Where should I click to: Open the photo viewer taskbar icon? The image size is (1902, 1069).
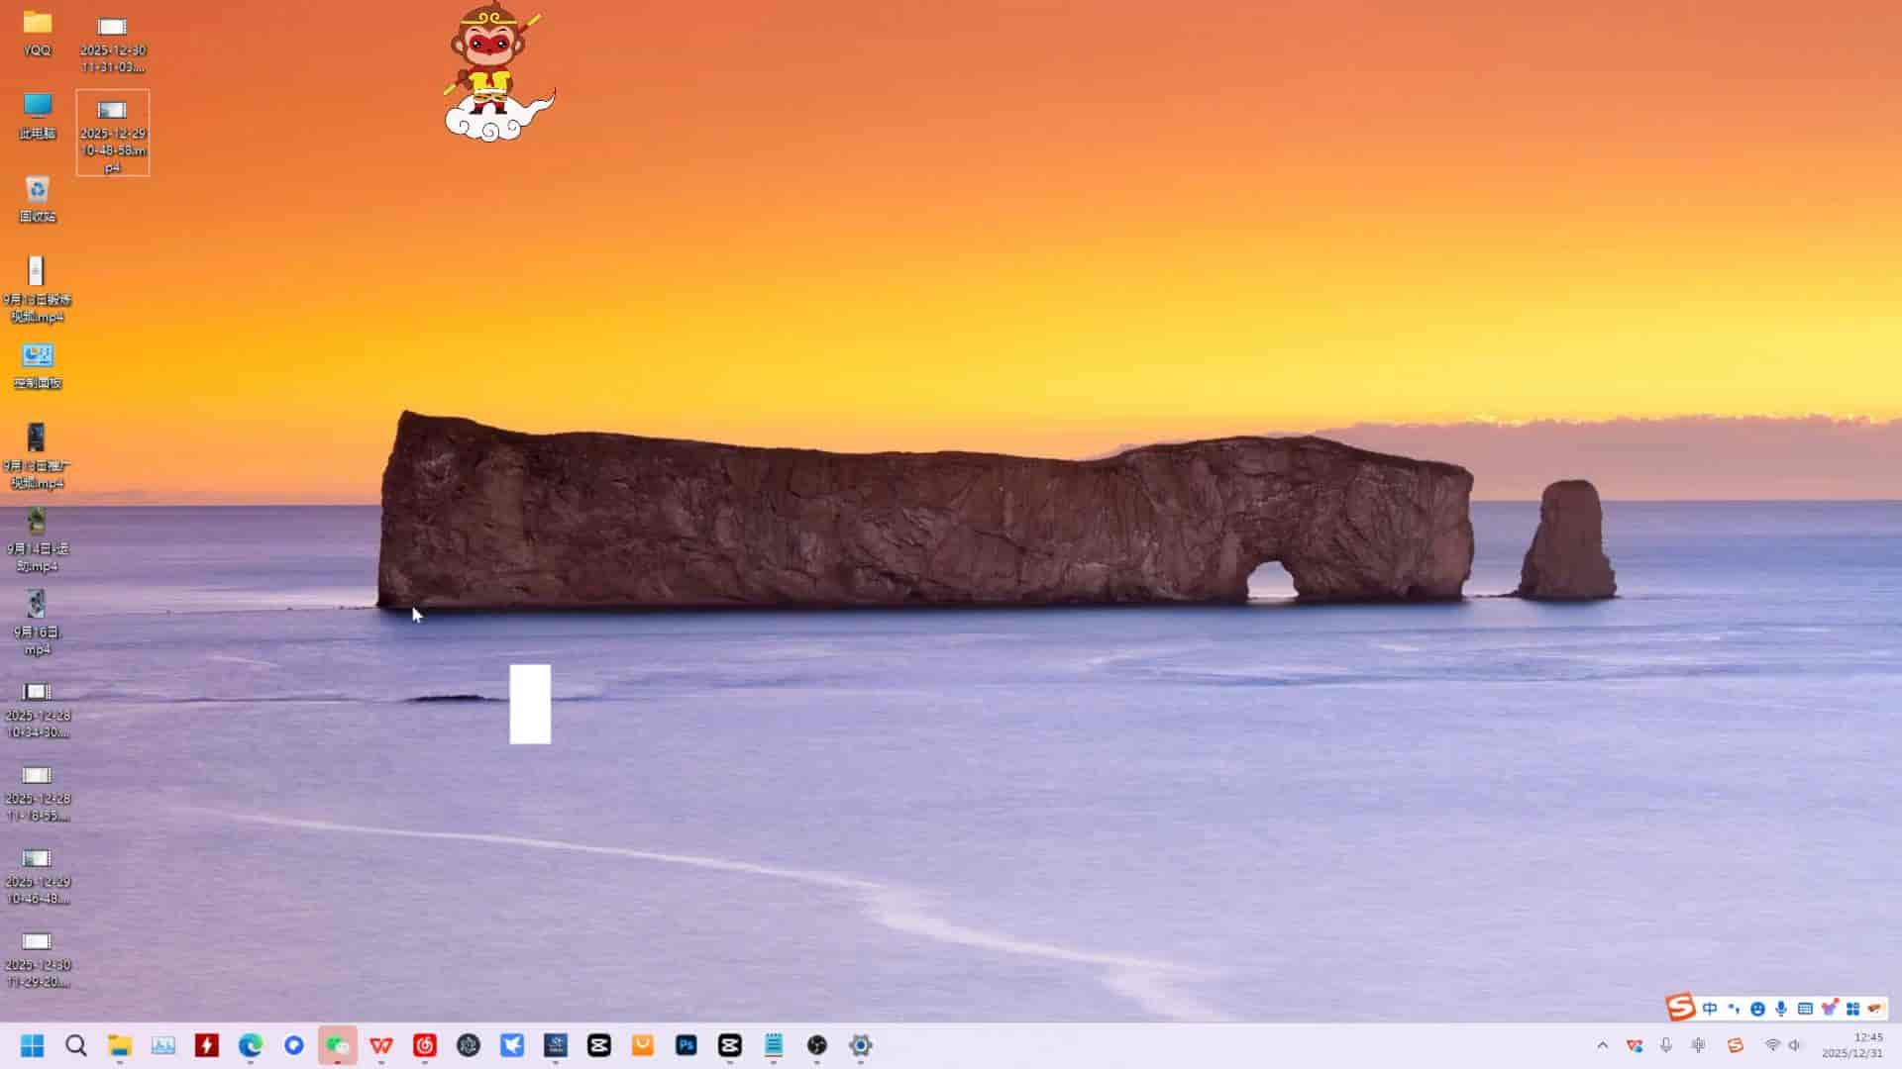(x=163, y=1045)
